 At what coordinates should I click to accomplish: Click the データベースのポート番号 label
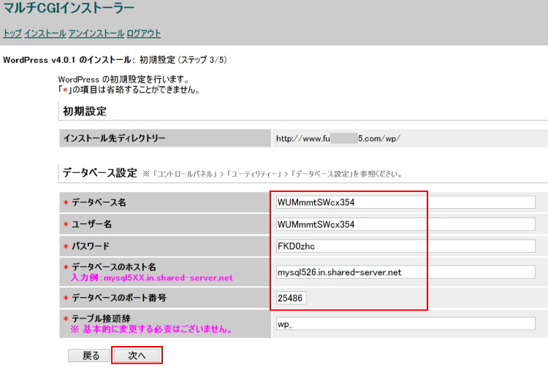click(119, 298)
